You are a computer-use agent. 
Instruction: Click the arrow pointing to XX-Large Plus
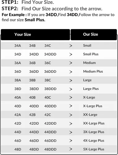coord(71,123)
